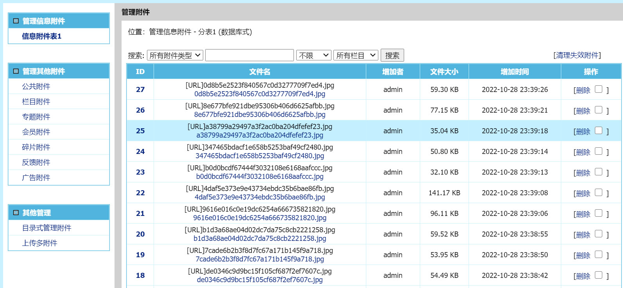Viewport: 623px width, 288px height.
Task: Open file link 4daf5e373e9e43734ebdc35b6bae86fb.jpg
Action: click(x=260, y=197)
